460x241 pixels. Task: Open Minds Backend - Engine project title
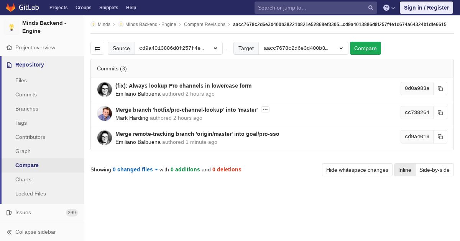click(x=44, y=27)
